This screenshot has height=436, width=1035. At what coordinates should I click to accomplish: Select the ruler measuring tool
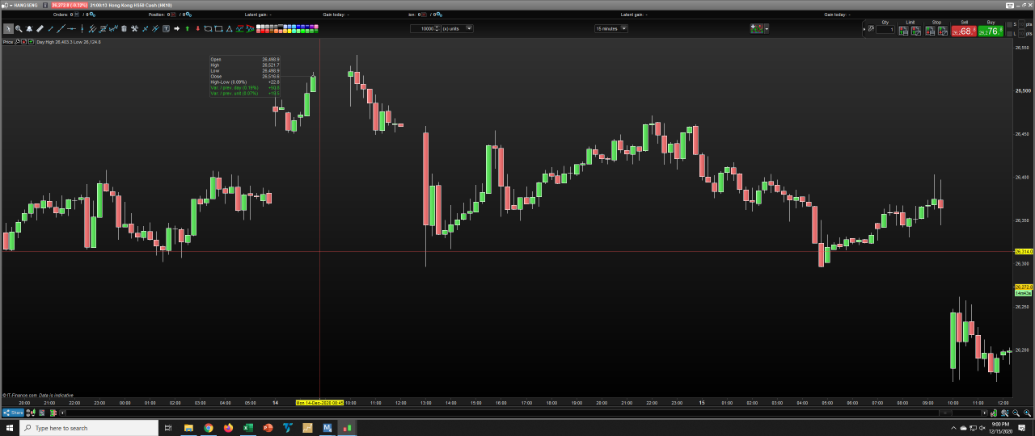40,28
